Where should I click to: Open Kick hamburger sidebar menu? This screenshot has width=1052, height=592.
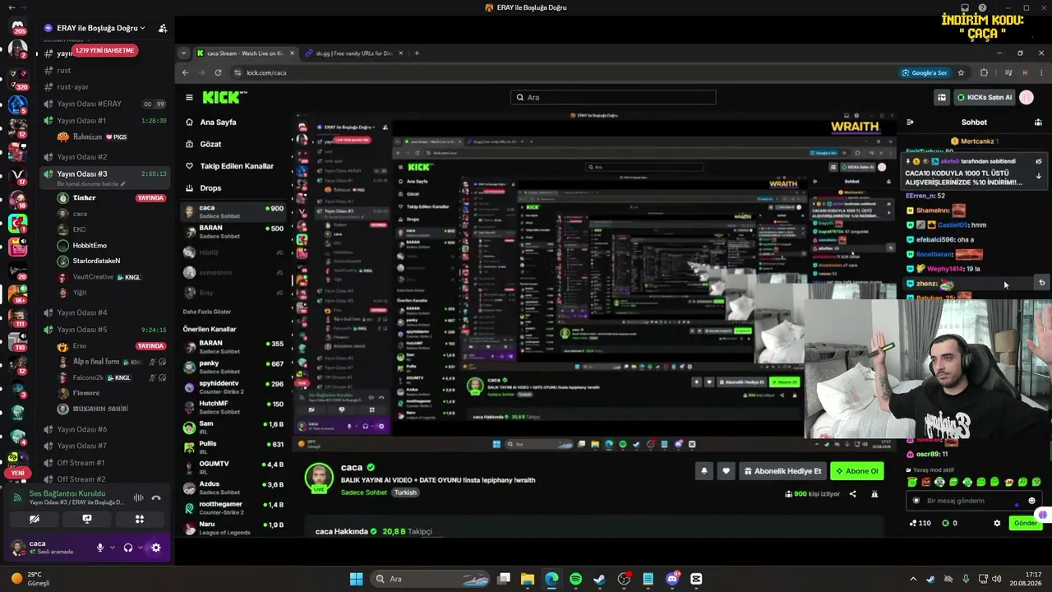[x=189, y=97]
